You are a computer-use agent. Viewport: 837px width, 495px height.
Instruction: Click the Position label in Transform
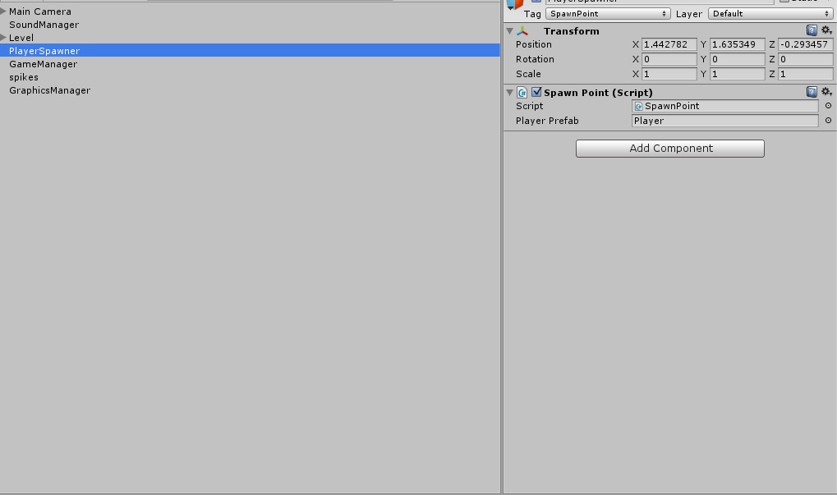tap(533, 44)
